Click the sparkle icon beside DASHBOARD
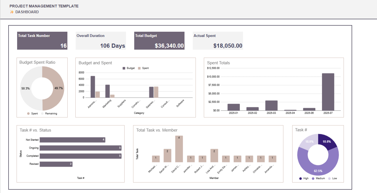Viewport: 377px width, 193px height. coord(12,12)
